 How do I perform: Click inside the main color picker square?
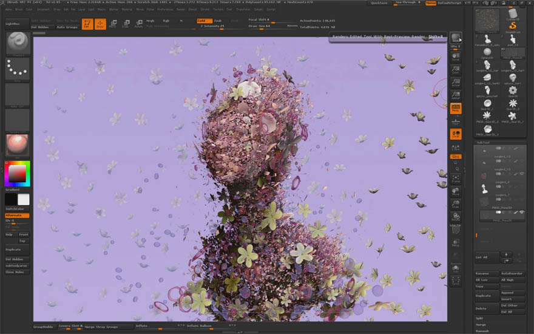point(17,174)
